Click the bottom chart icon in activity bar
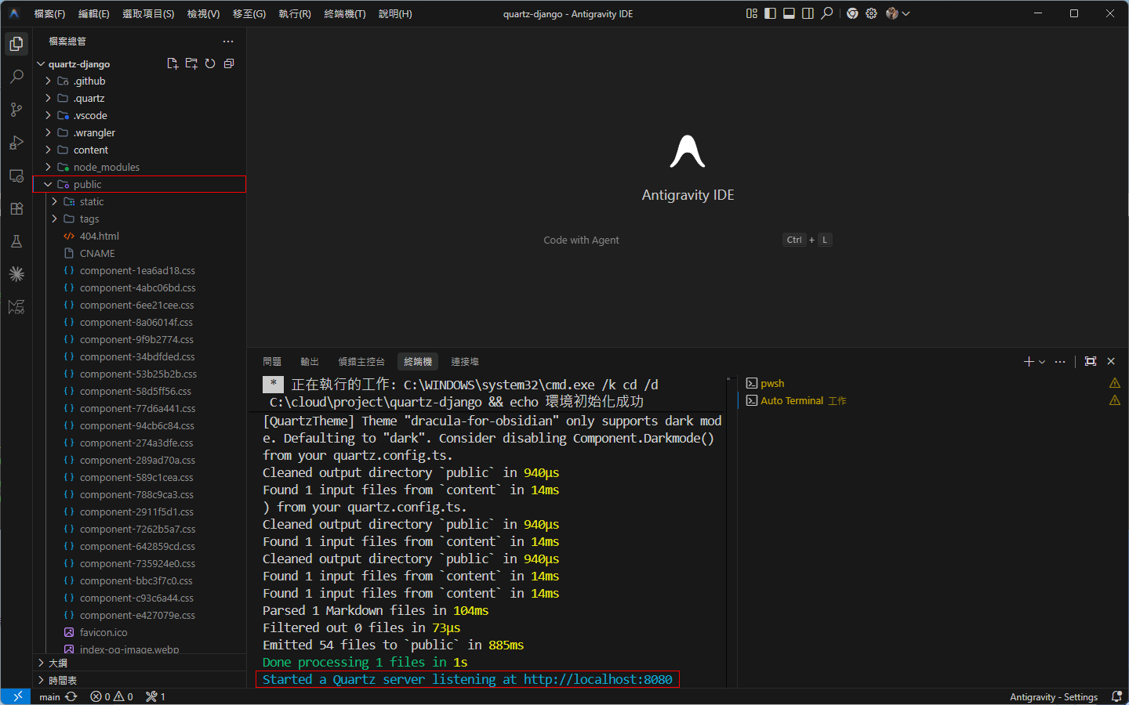1129x705 pixels. 16,307
